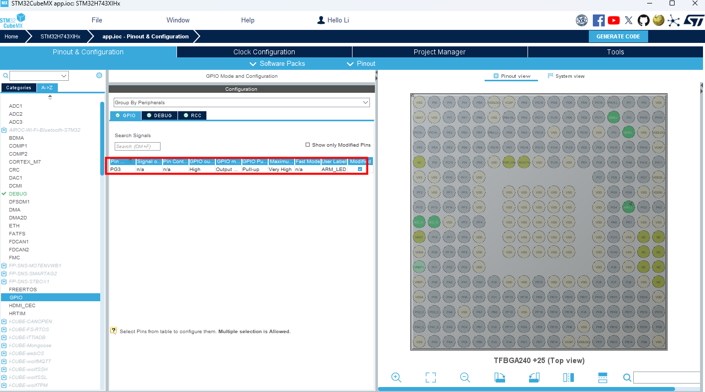Screen dimensions: 705x392
Task: Focus the Search Signals field
Action: click(138, 146)
